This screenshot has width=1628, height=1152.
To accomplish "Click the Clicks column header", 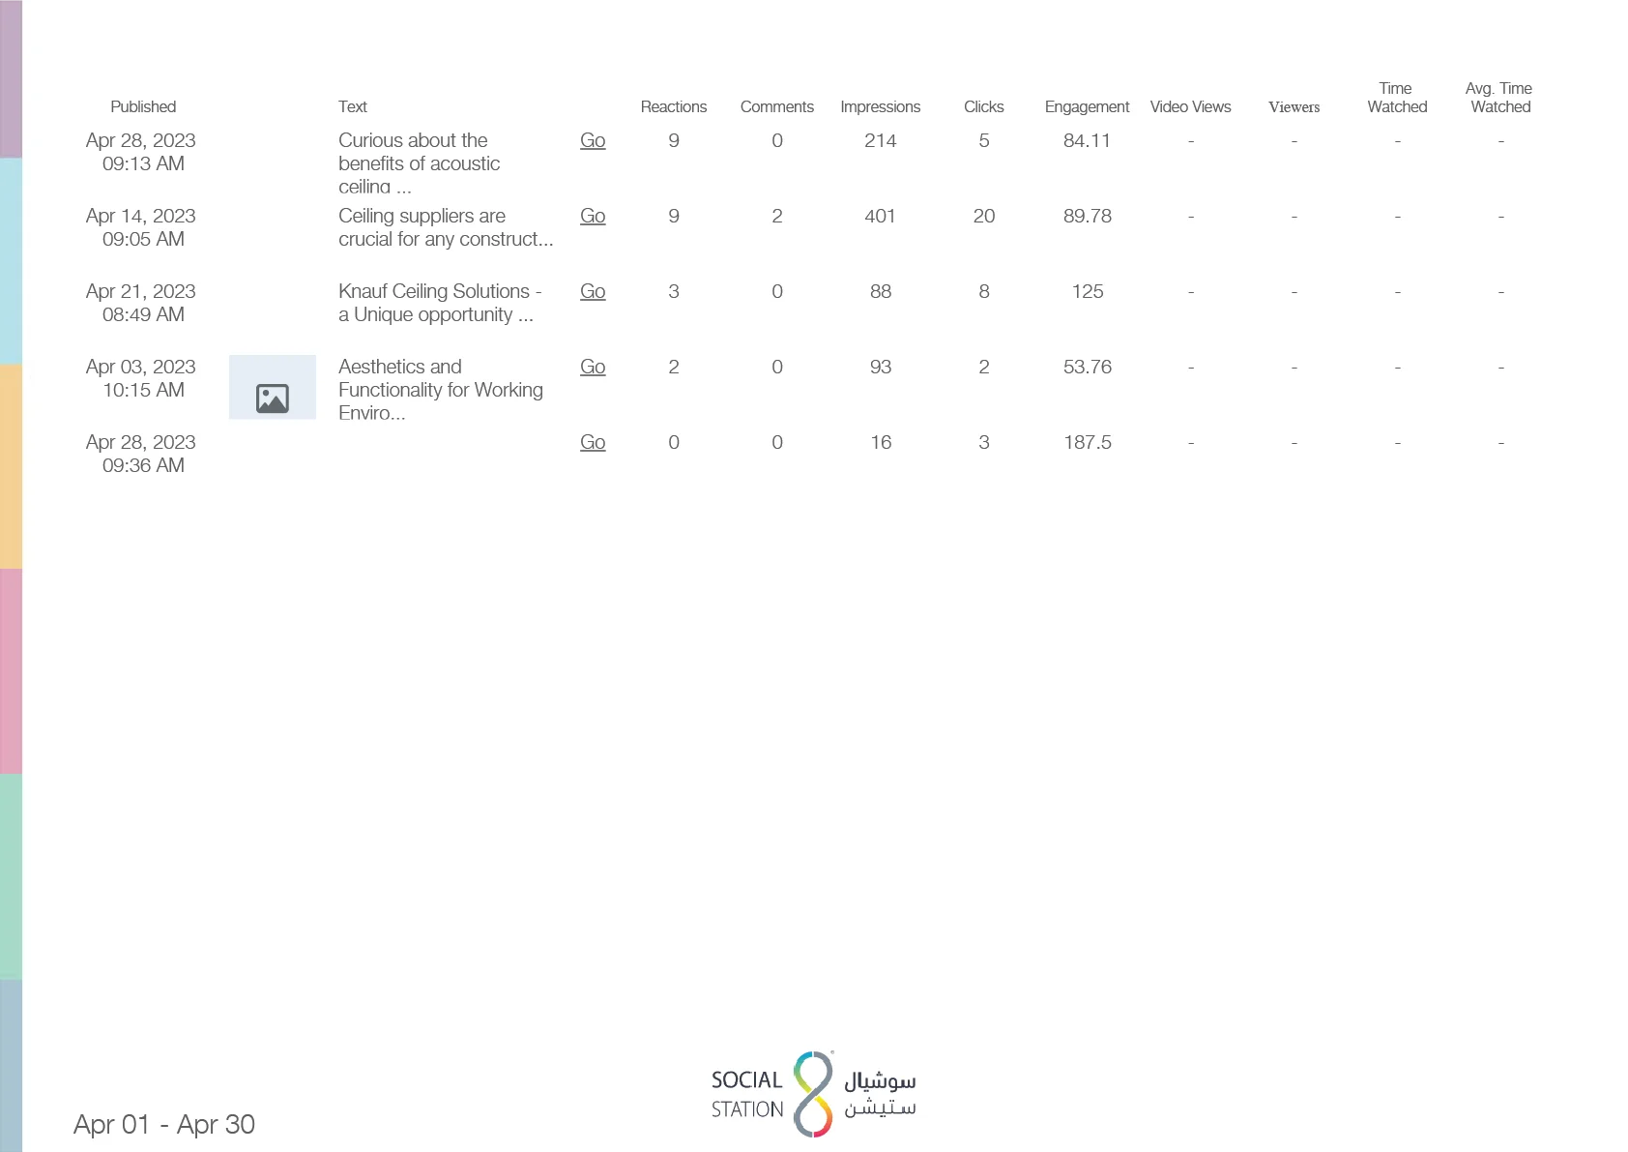I will pyautogui.click(x=984, y=106).
